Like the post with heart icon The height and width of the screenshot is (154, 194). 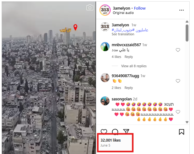click(104, 131)
